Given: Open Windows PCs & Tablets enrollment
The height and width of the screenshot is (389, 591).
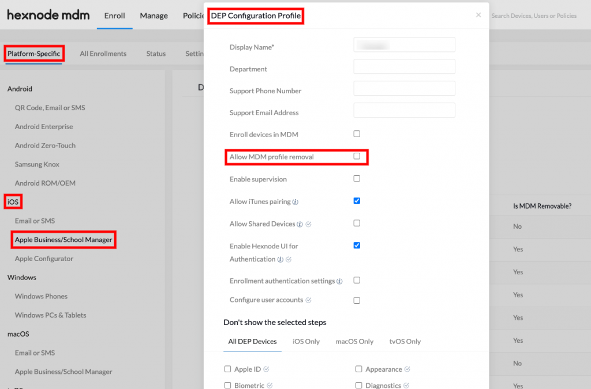Looking at the screenshot, I should point(51,315).
